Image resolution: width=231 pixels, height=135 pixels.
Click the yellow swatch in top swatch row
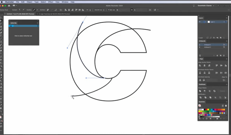208,109
